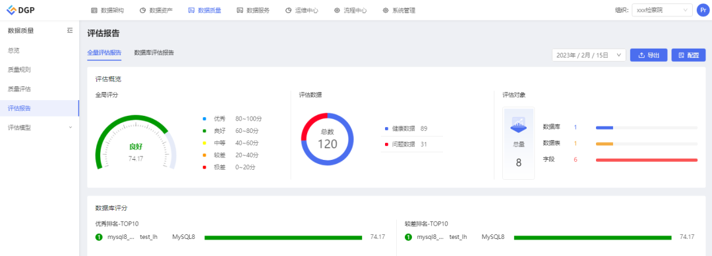The width and height of the screenshot is (712, 256).
Task: Click the 数据资产 menu icon
Action: (142, 11)
